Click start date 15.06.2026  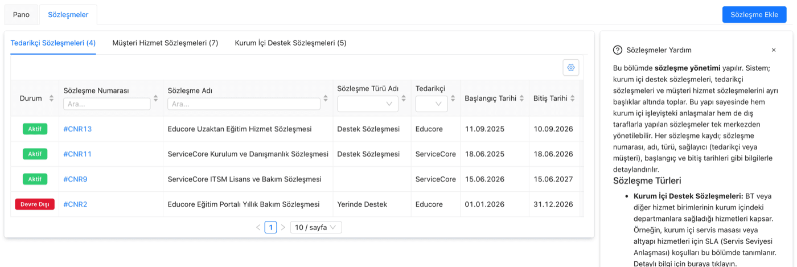tap(484, 179)
